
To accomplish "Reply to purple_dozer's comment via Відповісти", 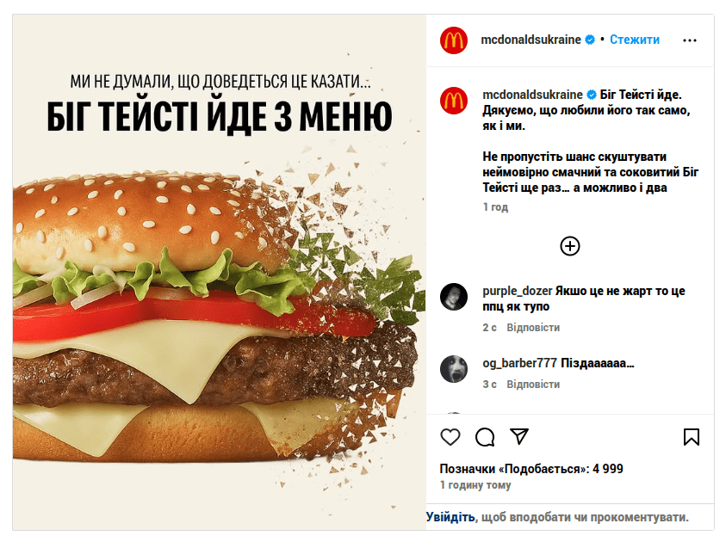I will point(533,328).
